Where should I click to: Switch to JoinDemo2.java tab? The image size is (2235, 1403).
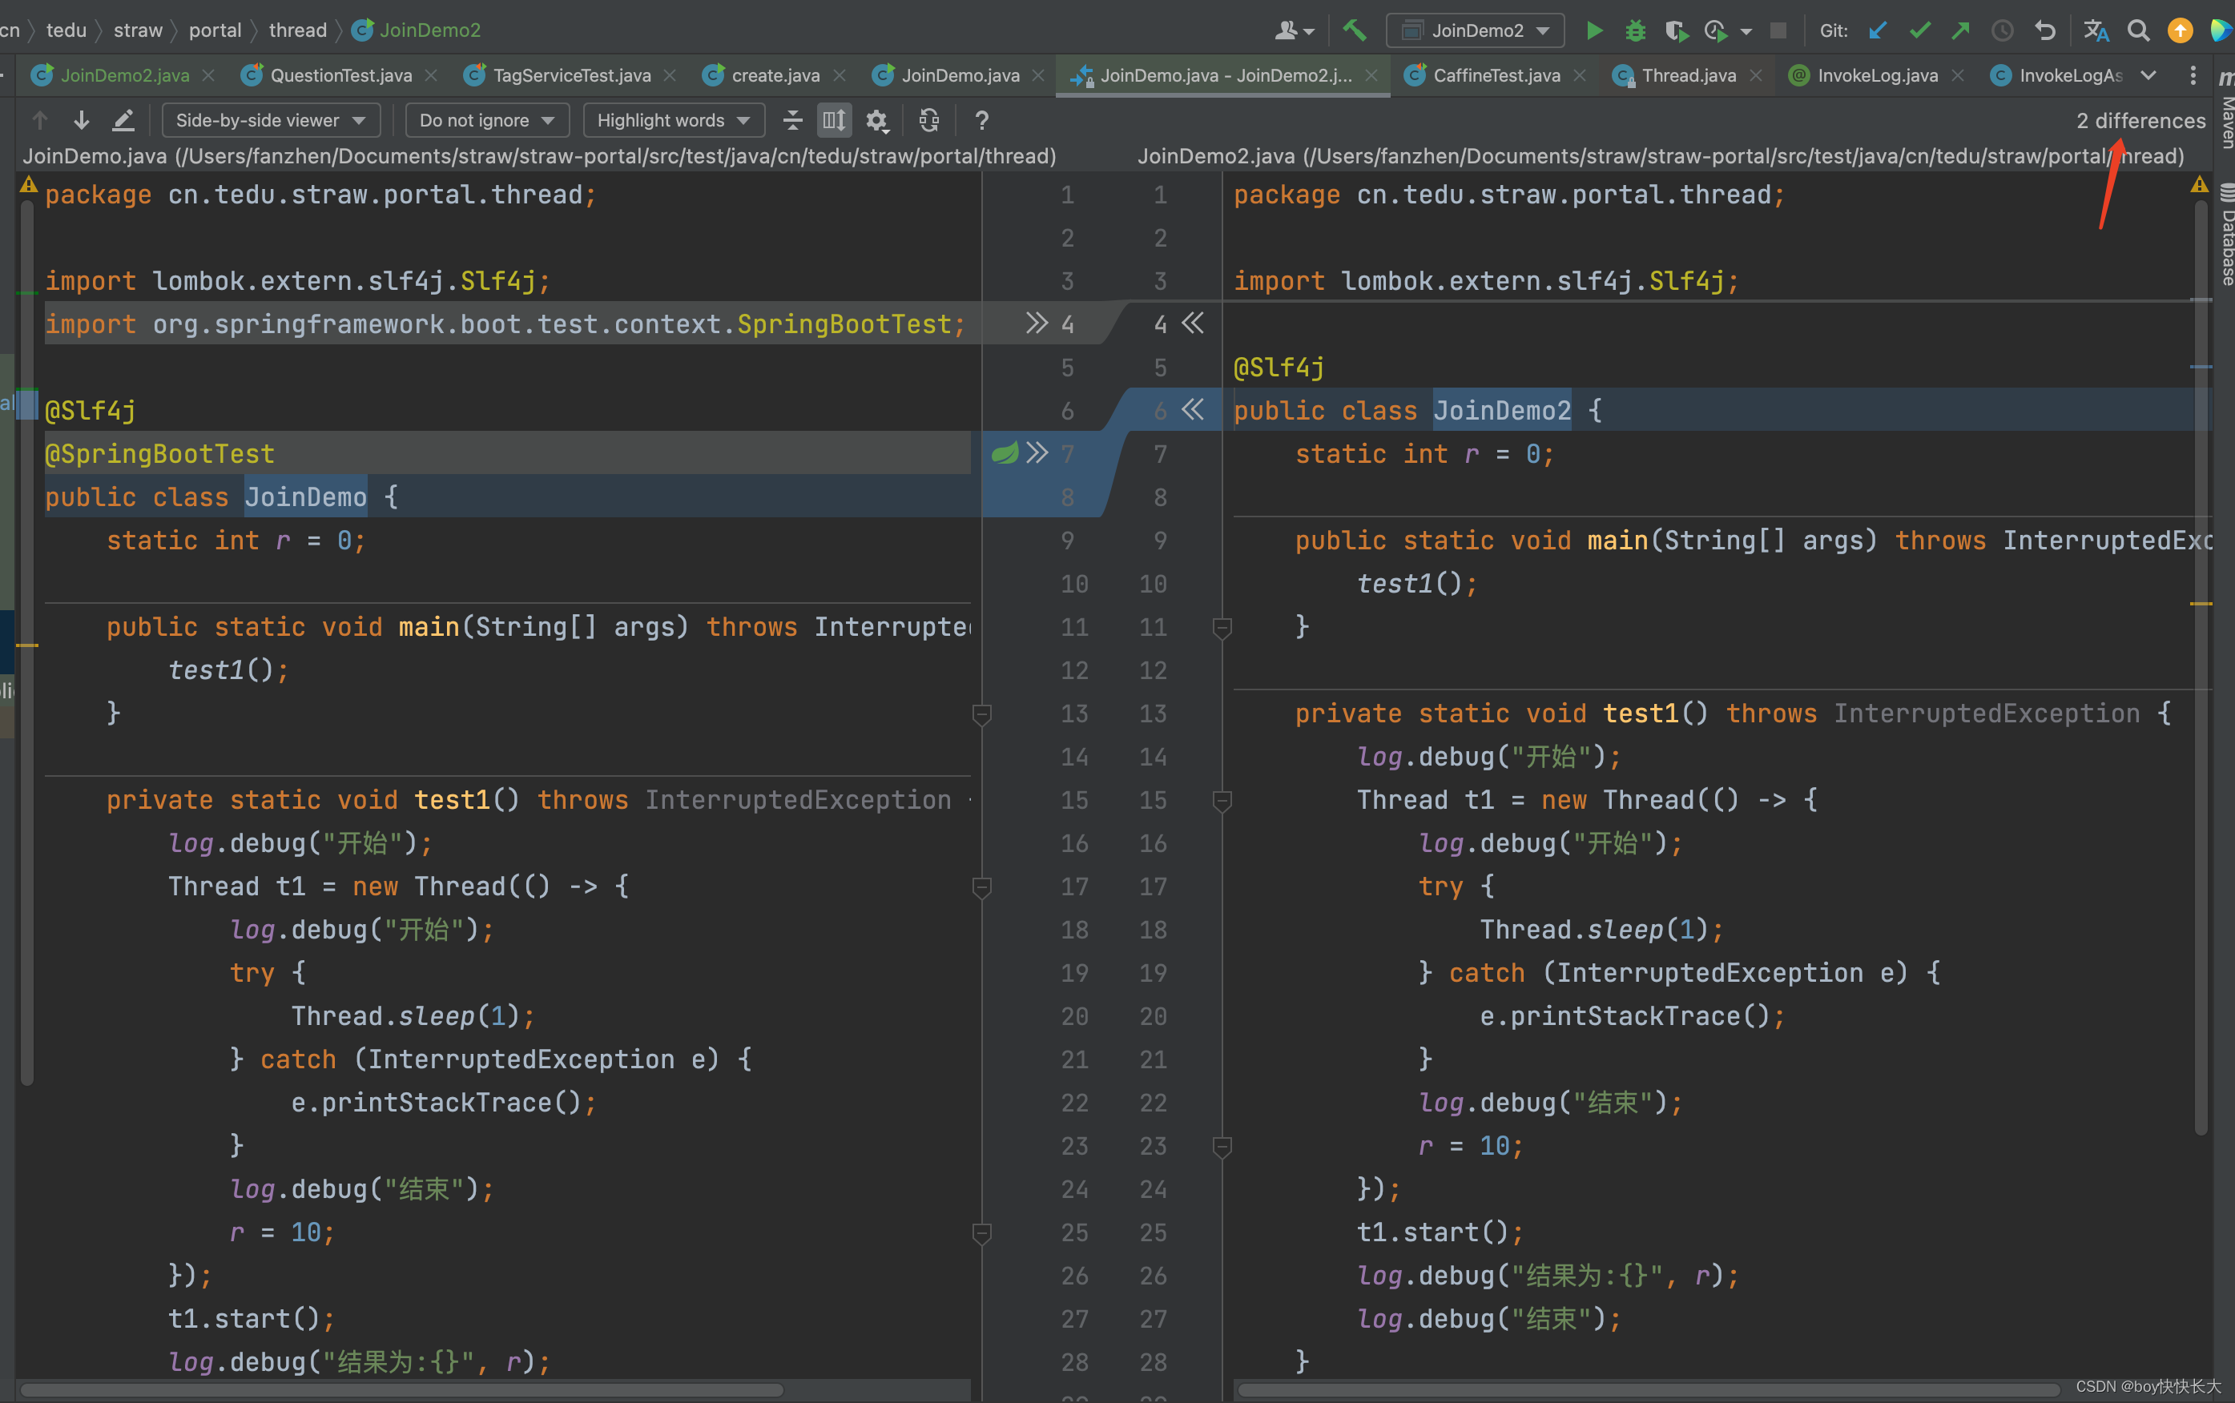tap(124, 75)
